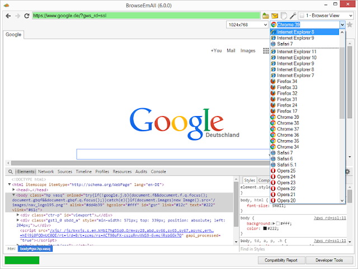The width and height of the screenshot is (358, 269).
Task: Open the +You link on Google
Action: tap(216, 51)
